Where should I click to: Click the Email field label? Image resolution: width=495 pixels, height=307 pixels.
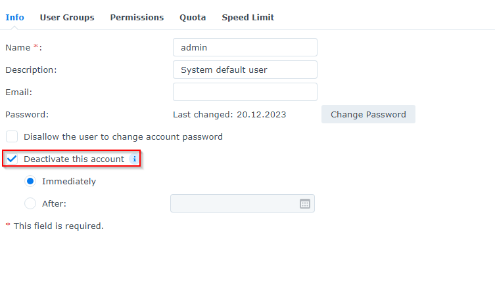pyautogui.click(x=18, y=92)
